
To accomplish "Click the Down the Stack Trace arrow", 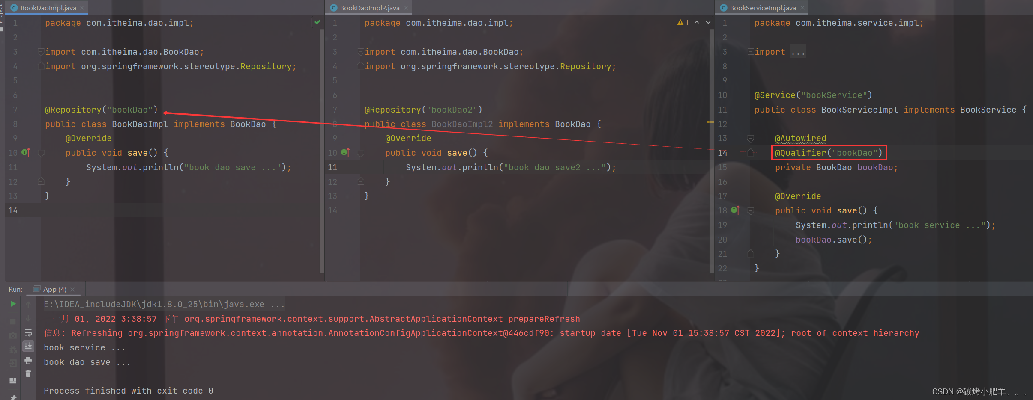I will (x=28, y=318).
